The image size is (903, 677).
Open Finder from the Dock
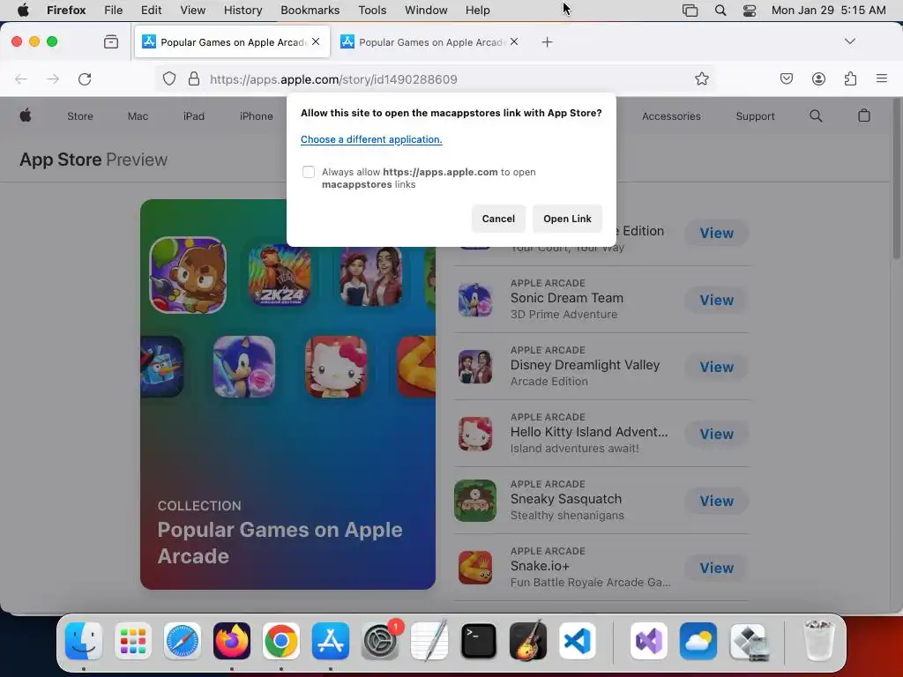coord(84,641)
